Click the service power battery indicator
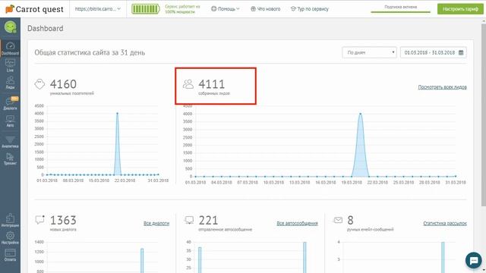The height and width of the screenshot is (273, 486). coord(145,9)
